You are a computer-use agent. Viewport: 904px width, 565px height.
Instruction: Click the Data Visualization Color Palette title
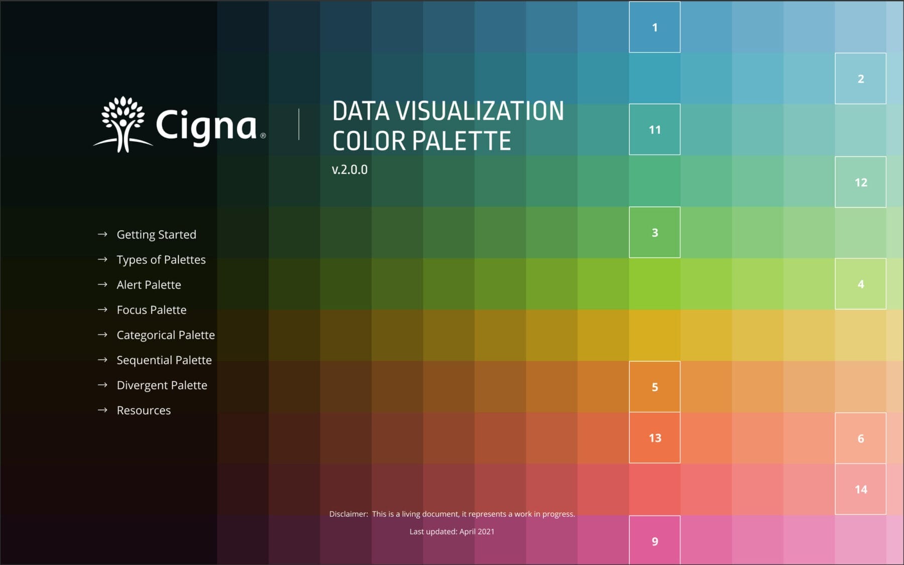[x=447, y=126]
